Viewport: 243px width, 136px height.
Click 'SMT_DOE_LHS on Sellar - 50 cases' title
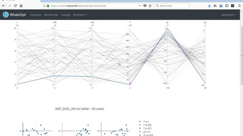(79, 109)
